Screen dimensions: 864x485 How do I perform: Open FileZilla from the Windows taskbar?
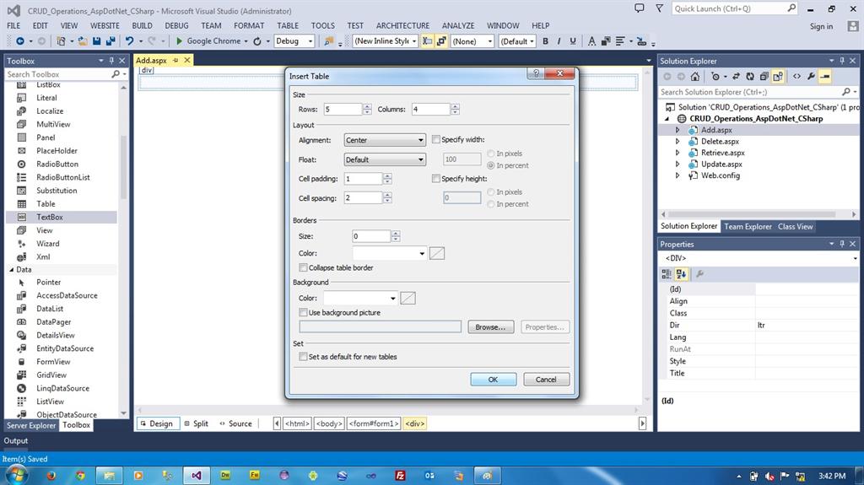(400, 475)
